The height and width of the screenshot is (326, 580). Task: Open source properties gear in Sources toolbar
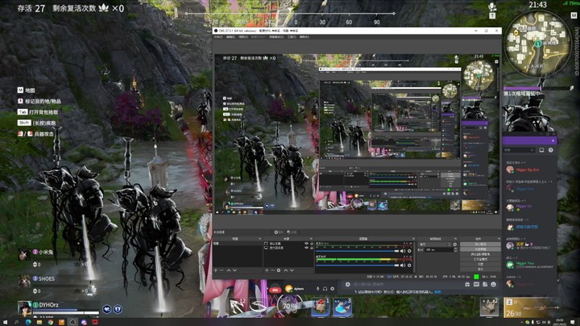(x=279, y=270)
